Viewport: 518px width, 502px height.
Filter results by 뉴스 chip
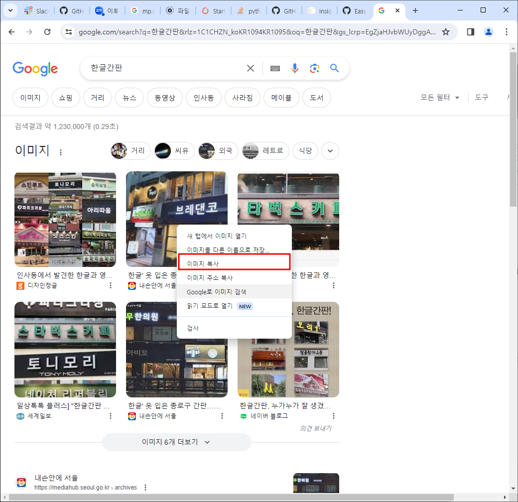coord(129,98)
